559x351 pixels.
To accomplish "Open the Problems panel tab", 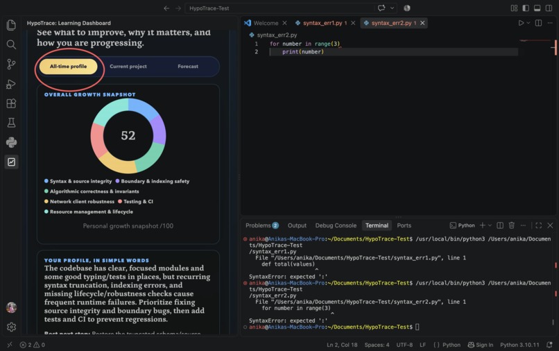I will click(x=262, y=225).
